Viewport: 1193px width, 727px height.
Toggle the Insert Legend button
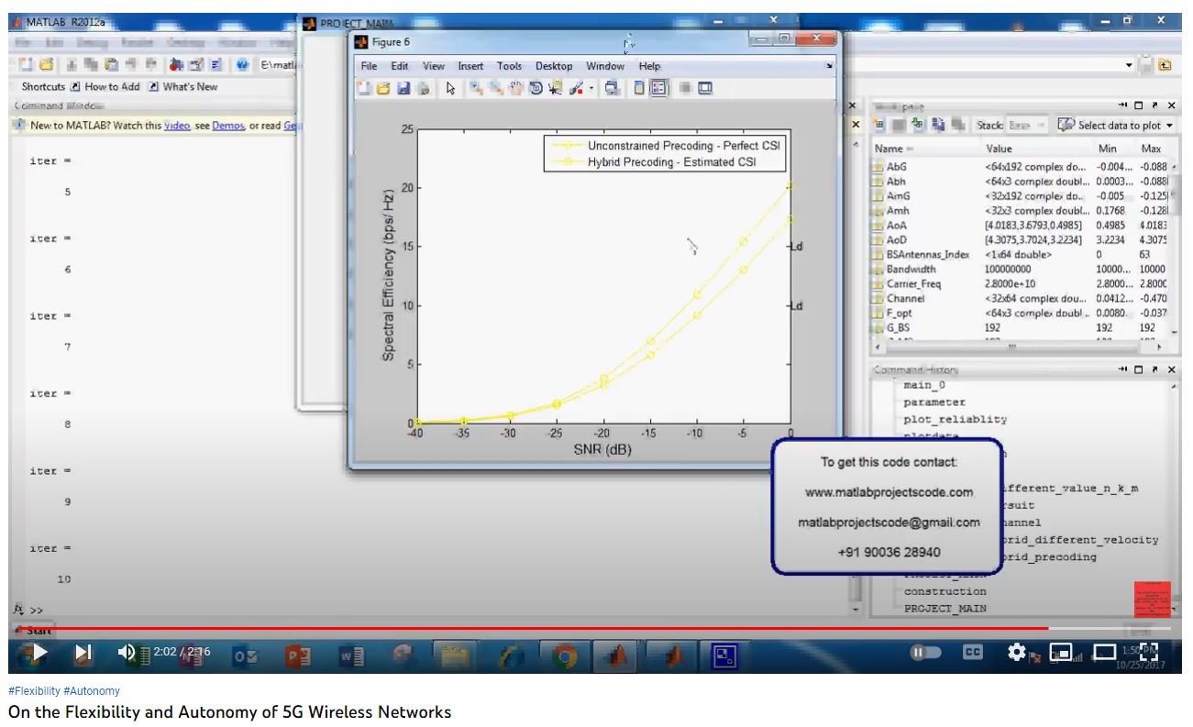(659, 89)
